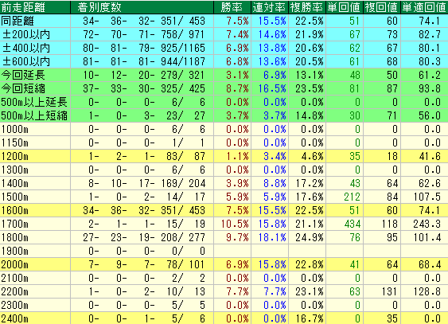Select the 1200m distance row
The width and height of the screenshot is (448, 324).
224,156
